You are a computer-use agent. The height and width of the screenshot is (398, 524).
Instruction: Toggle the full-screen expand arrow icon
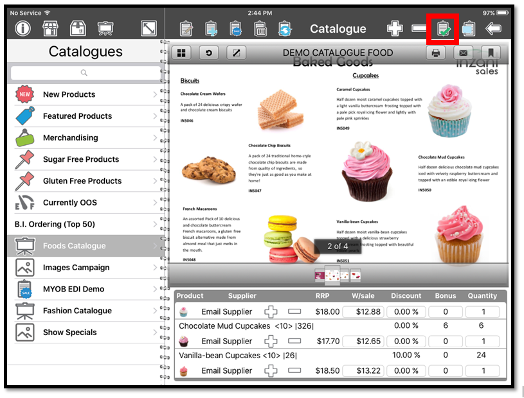click(x=149, y=29)
